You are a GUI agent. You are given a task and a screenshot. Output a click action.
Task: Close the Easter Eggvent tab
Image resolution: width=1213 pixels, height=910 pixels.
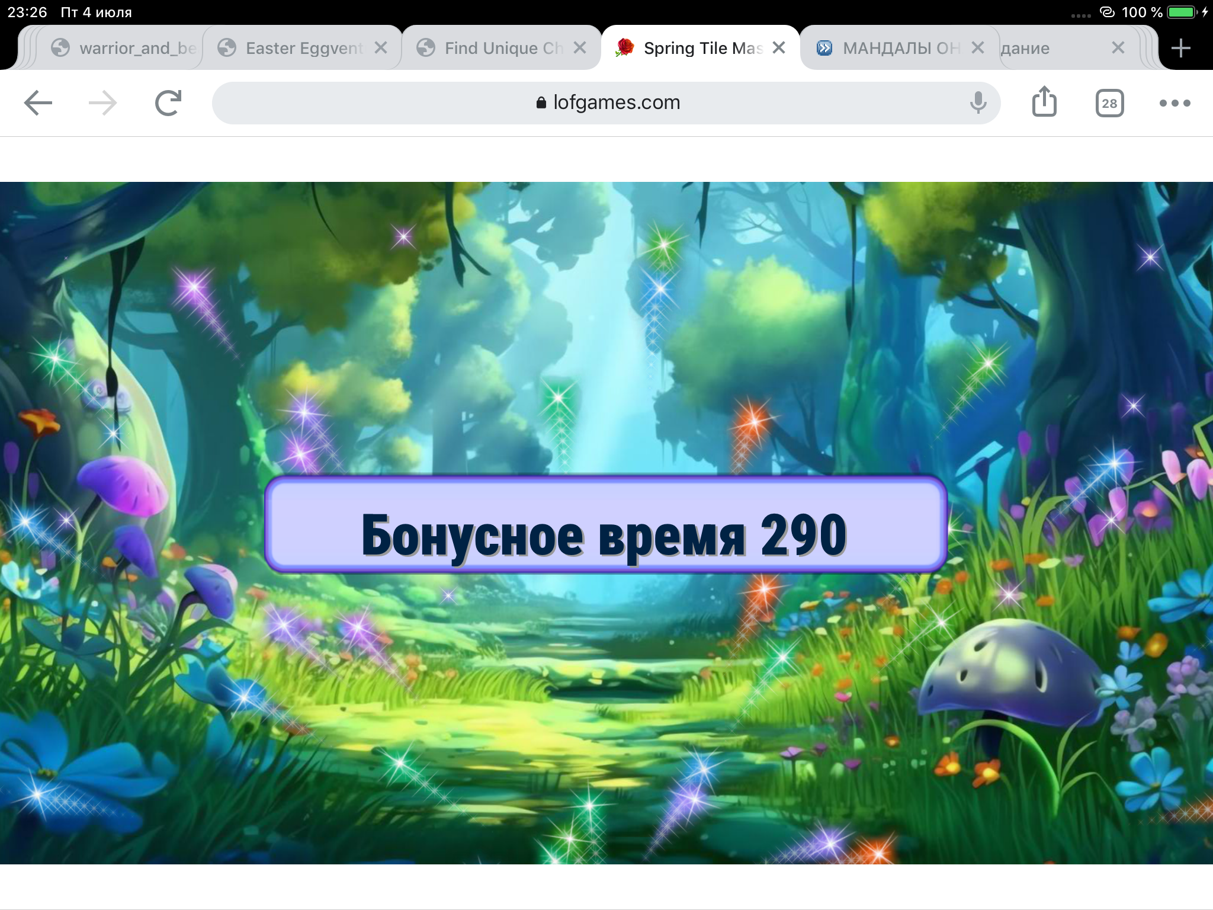(x=381, y=48)
